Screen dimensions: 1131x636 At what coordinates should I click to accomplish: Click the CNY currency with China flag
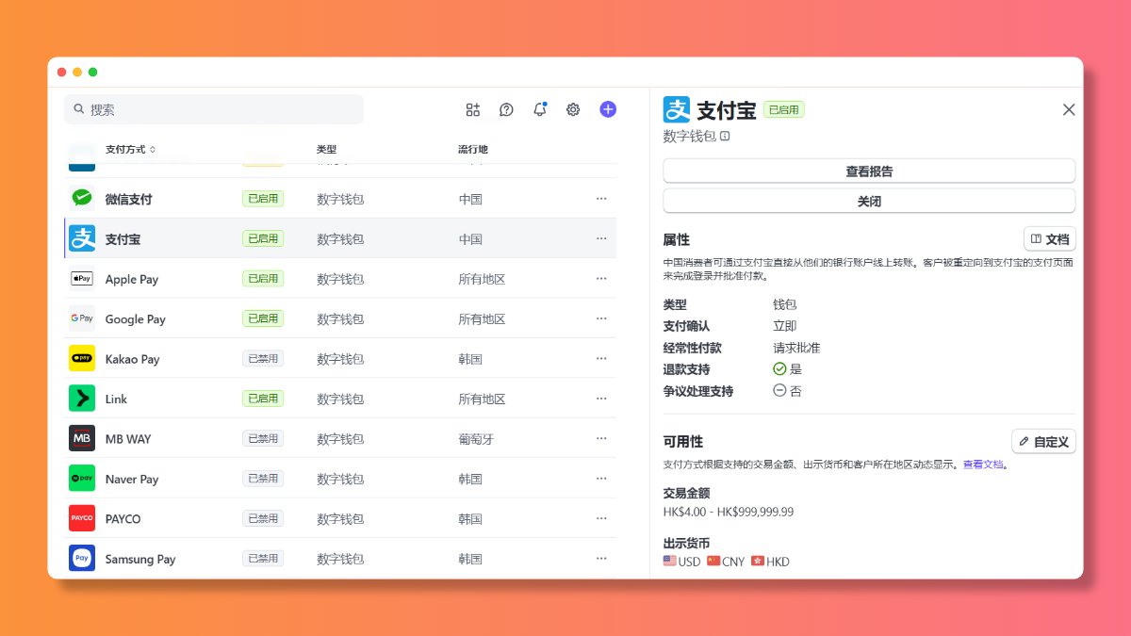tap(726, 562)
